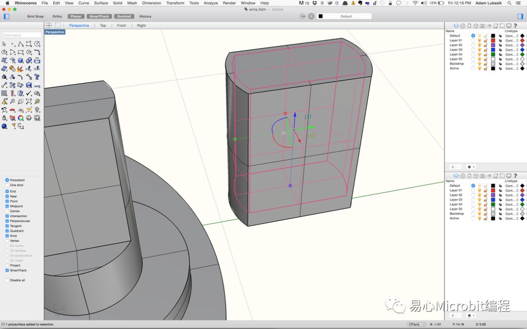527x329 pixels.
Task: Toggle the right sidebar panel icon
Action: click(520, 16)
